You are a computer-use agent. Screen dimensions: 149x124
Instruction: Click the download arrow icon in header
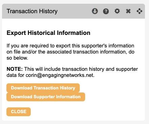tap(95, 11)
